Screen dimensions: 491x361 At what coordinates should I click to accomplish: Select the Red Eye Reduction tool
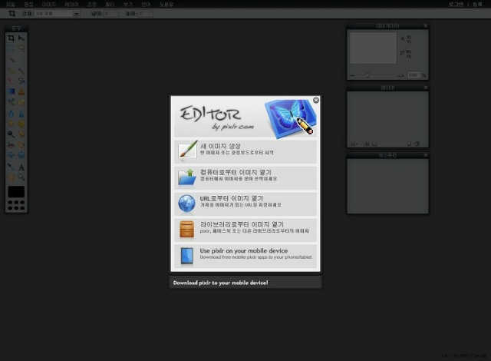click(12, 145)
